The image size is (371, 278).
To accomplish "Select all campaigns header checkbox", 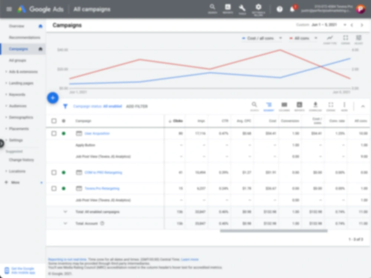I will point(54,121).
